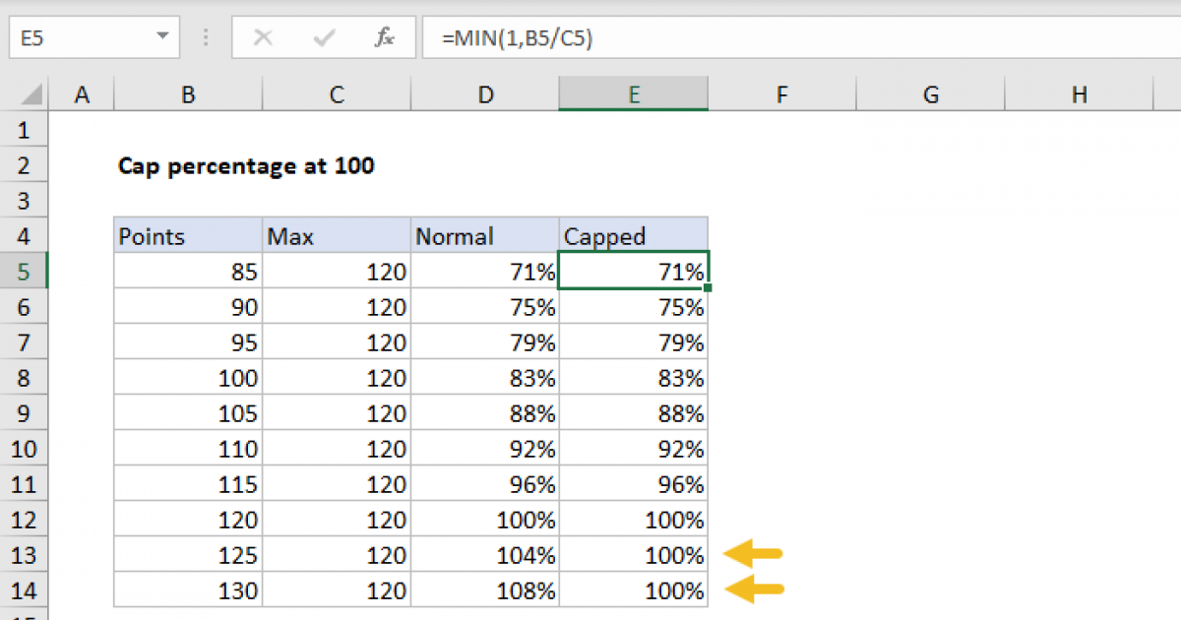Expand the vertical ellipsis beside the Name Box
Screen dimensions: 1181x620
(205, 37)
